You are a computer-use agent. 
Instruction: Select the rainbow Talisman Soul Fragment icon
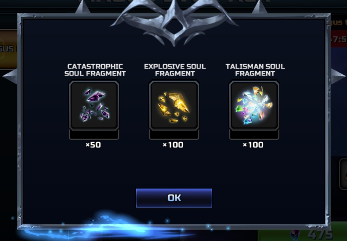coord(254,106)
